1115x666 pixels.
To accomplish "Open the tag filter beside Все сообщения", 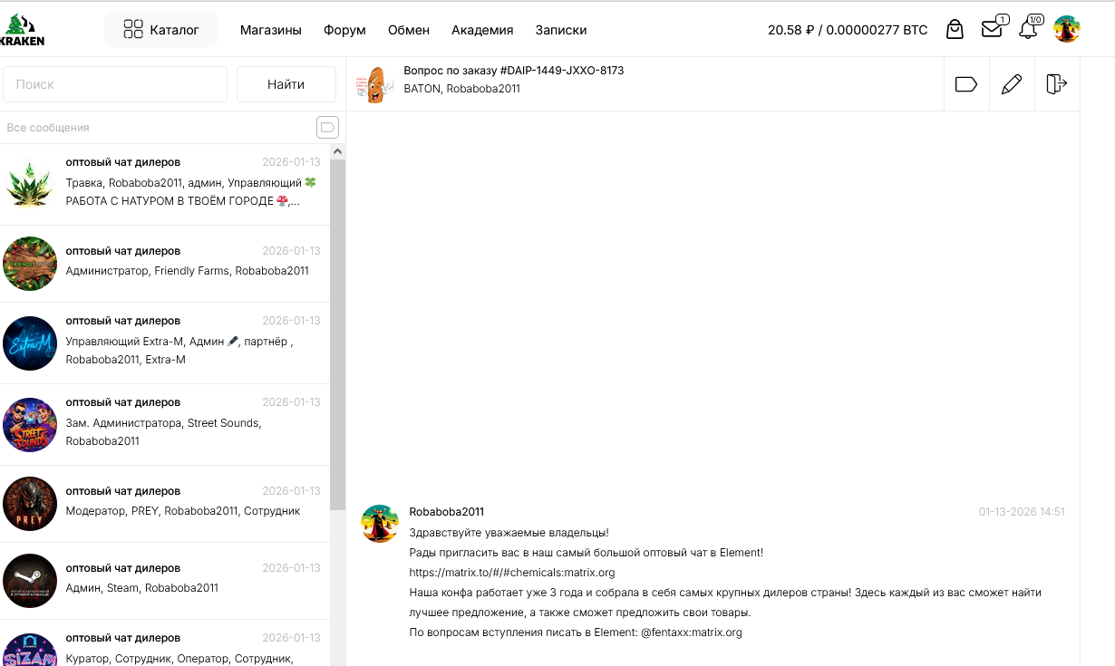I will [327, 127].
